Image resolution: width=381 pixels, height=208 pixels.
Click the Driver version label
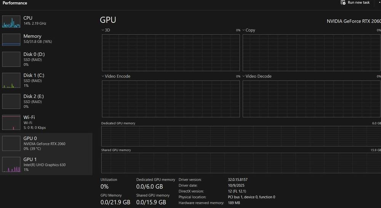coord(190,179)
